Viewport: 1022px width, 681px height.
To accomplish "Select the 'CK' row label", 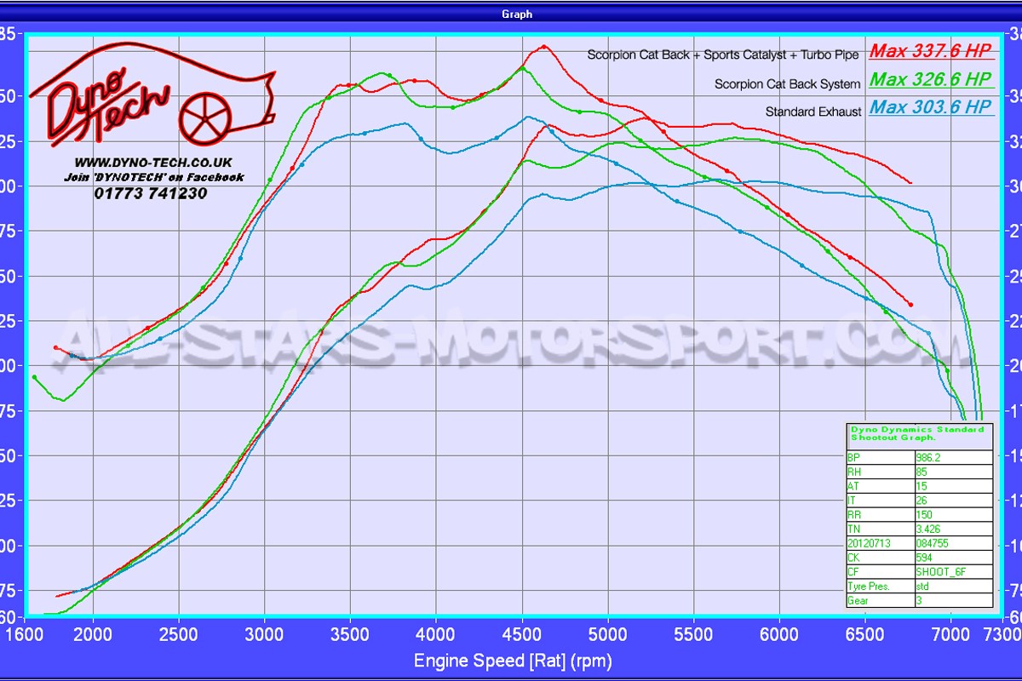I will 880,558.
